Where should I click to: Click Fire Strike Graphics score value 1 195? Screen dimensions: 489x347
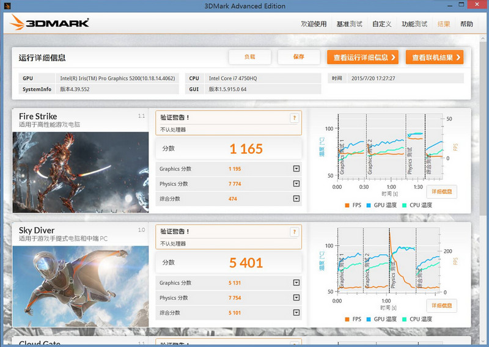(235, 169)
